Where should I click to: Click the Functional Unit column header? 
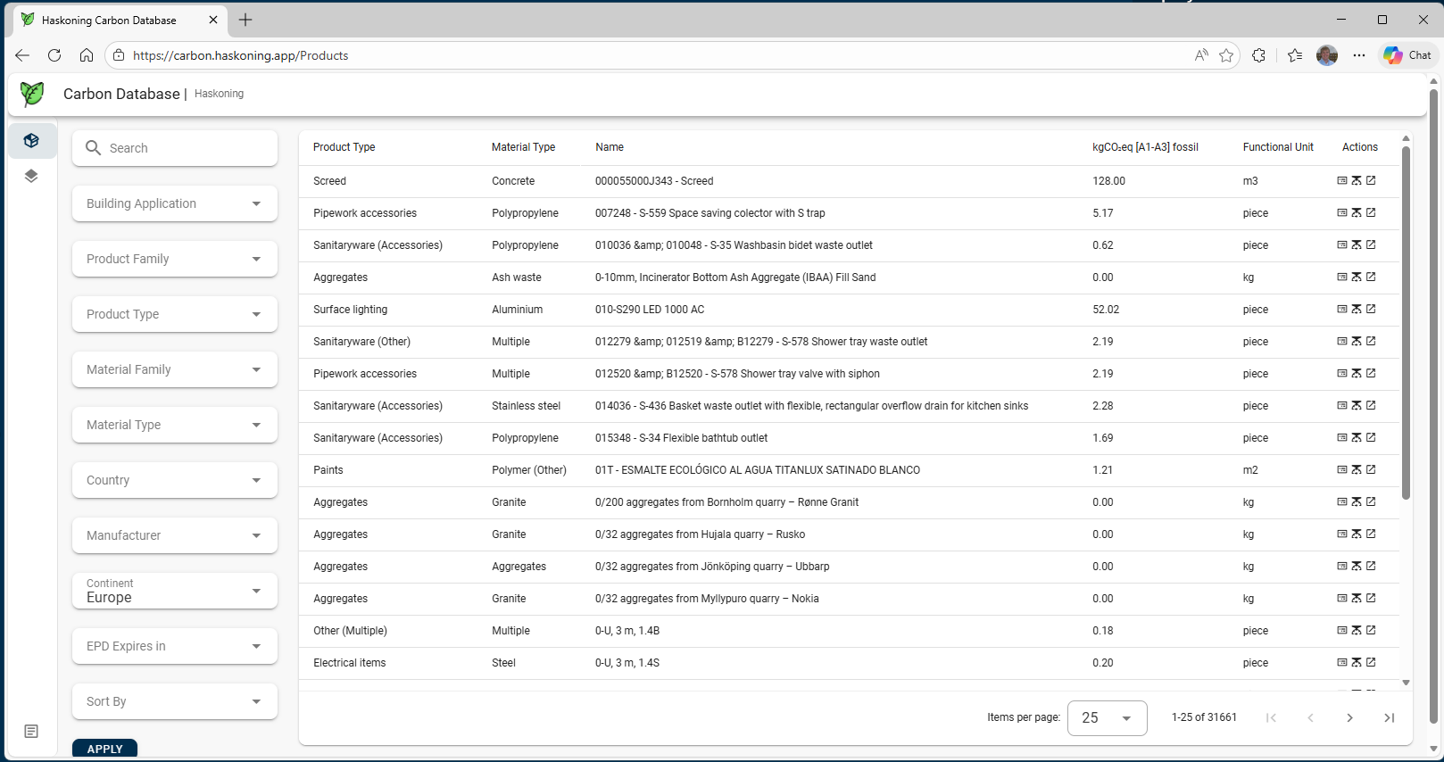(1278, 147)
